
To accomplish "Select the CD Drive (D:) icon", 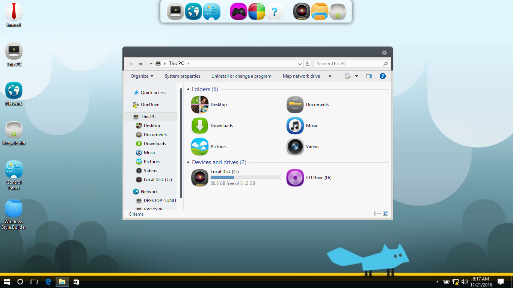I will [x=295, y=178].
